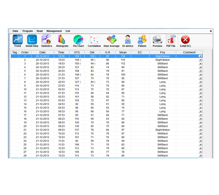Click the H-R column header

tap(108, 52)
